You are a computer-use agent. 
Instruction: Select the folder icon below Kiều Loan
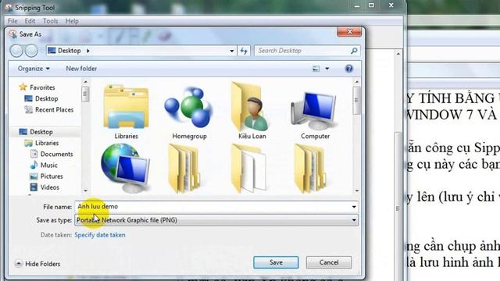pos(249,169)
